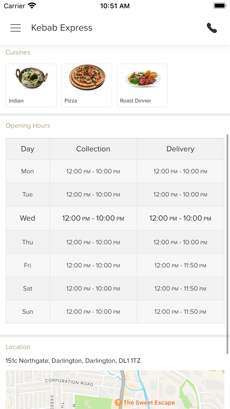Screen dimensions: 230x409
Task: Click the battery status icon
Action: tap(219, 6)
